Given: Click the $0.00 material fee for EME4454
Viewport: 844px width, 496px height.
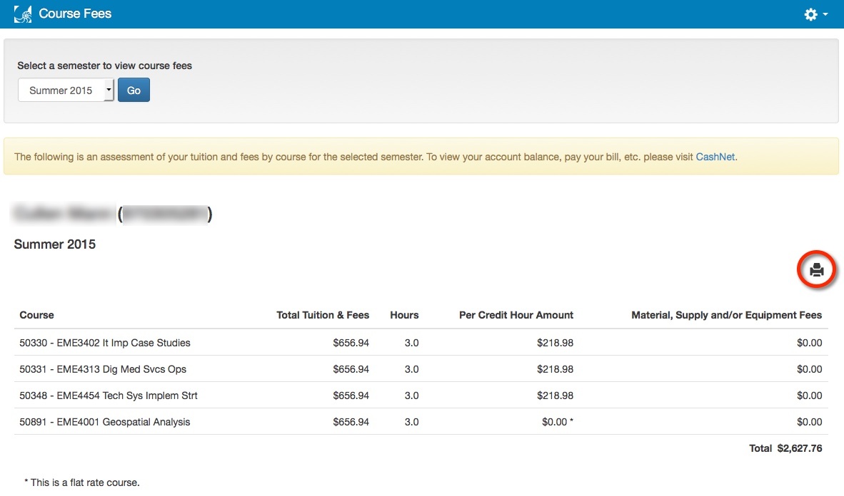Looking at the screenshot, I should [810, 396].
